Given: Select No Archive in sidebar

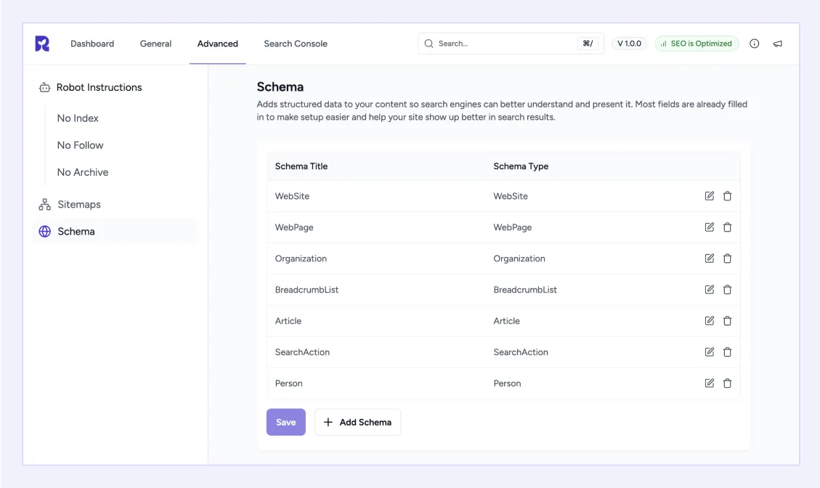Looking at the screenshot, I should (x=83, y=172).
